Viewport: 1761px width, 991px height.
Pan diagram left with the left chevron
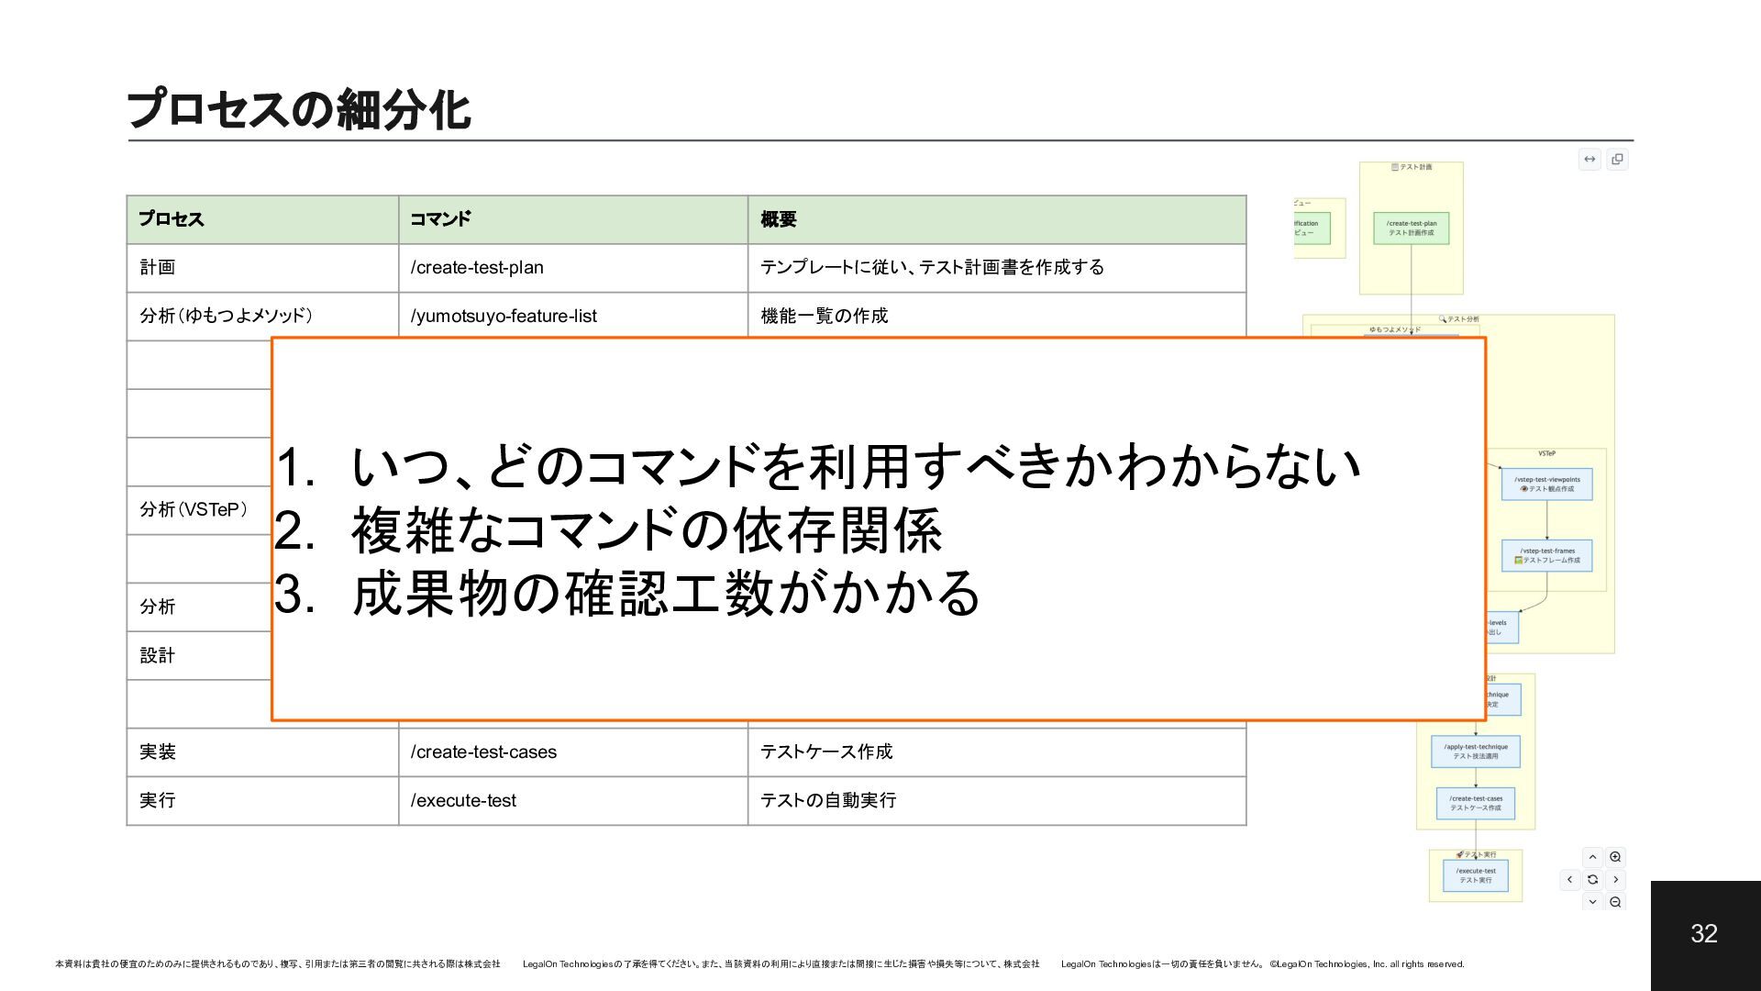(1569, 879)
